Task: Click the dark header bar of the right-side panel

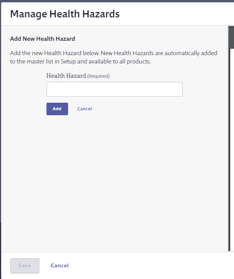Action: (x=231, y=37)
